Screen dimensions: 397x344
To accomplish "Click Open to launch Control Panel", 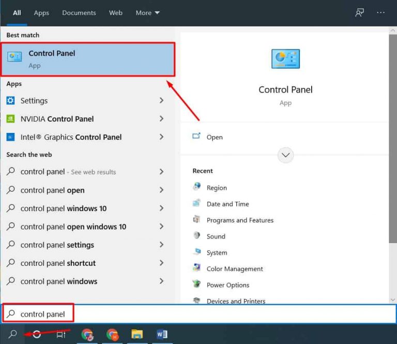I will point(215,137).
